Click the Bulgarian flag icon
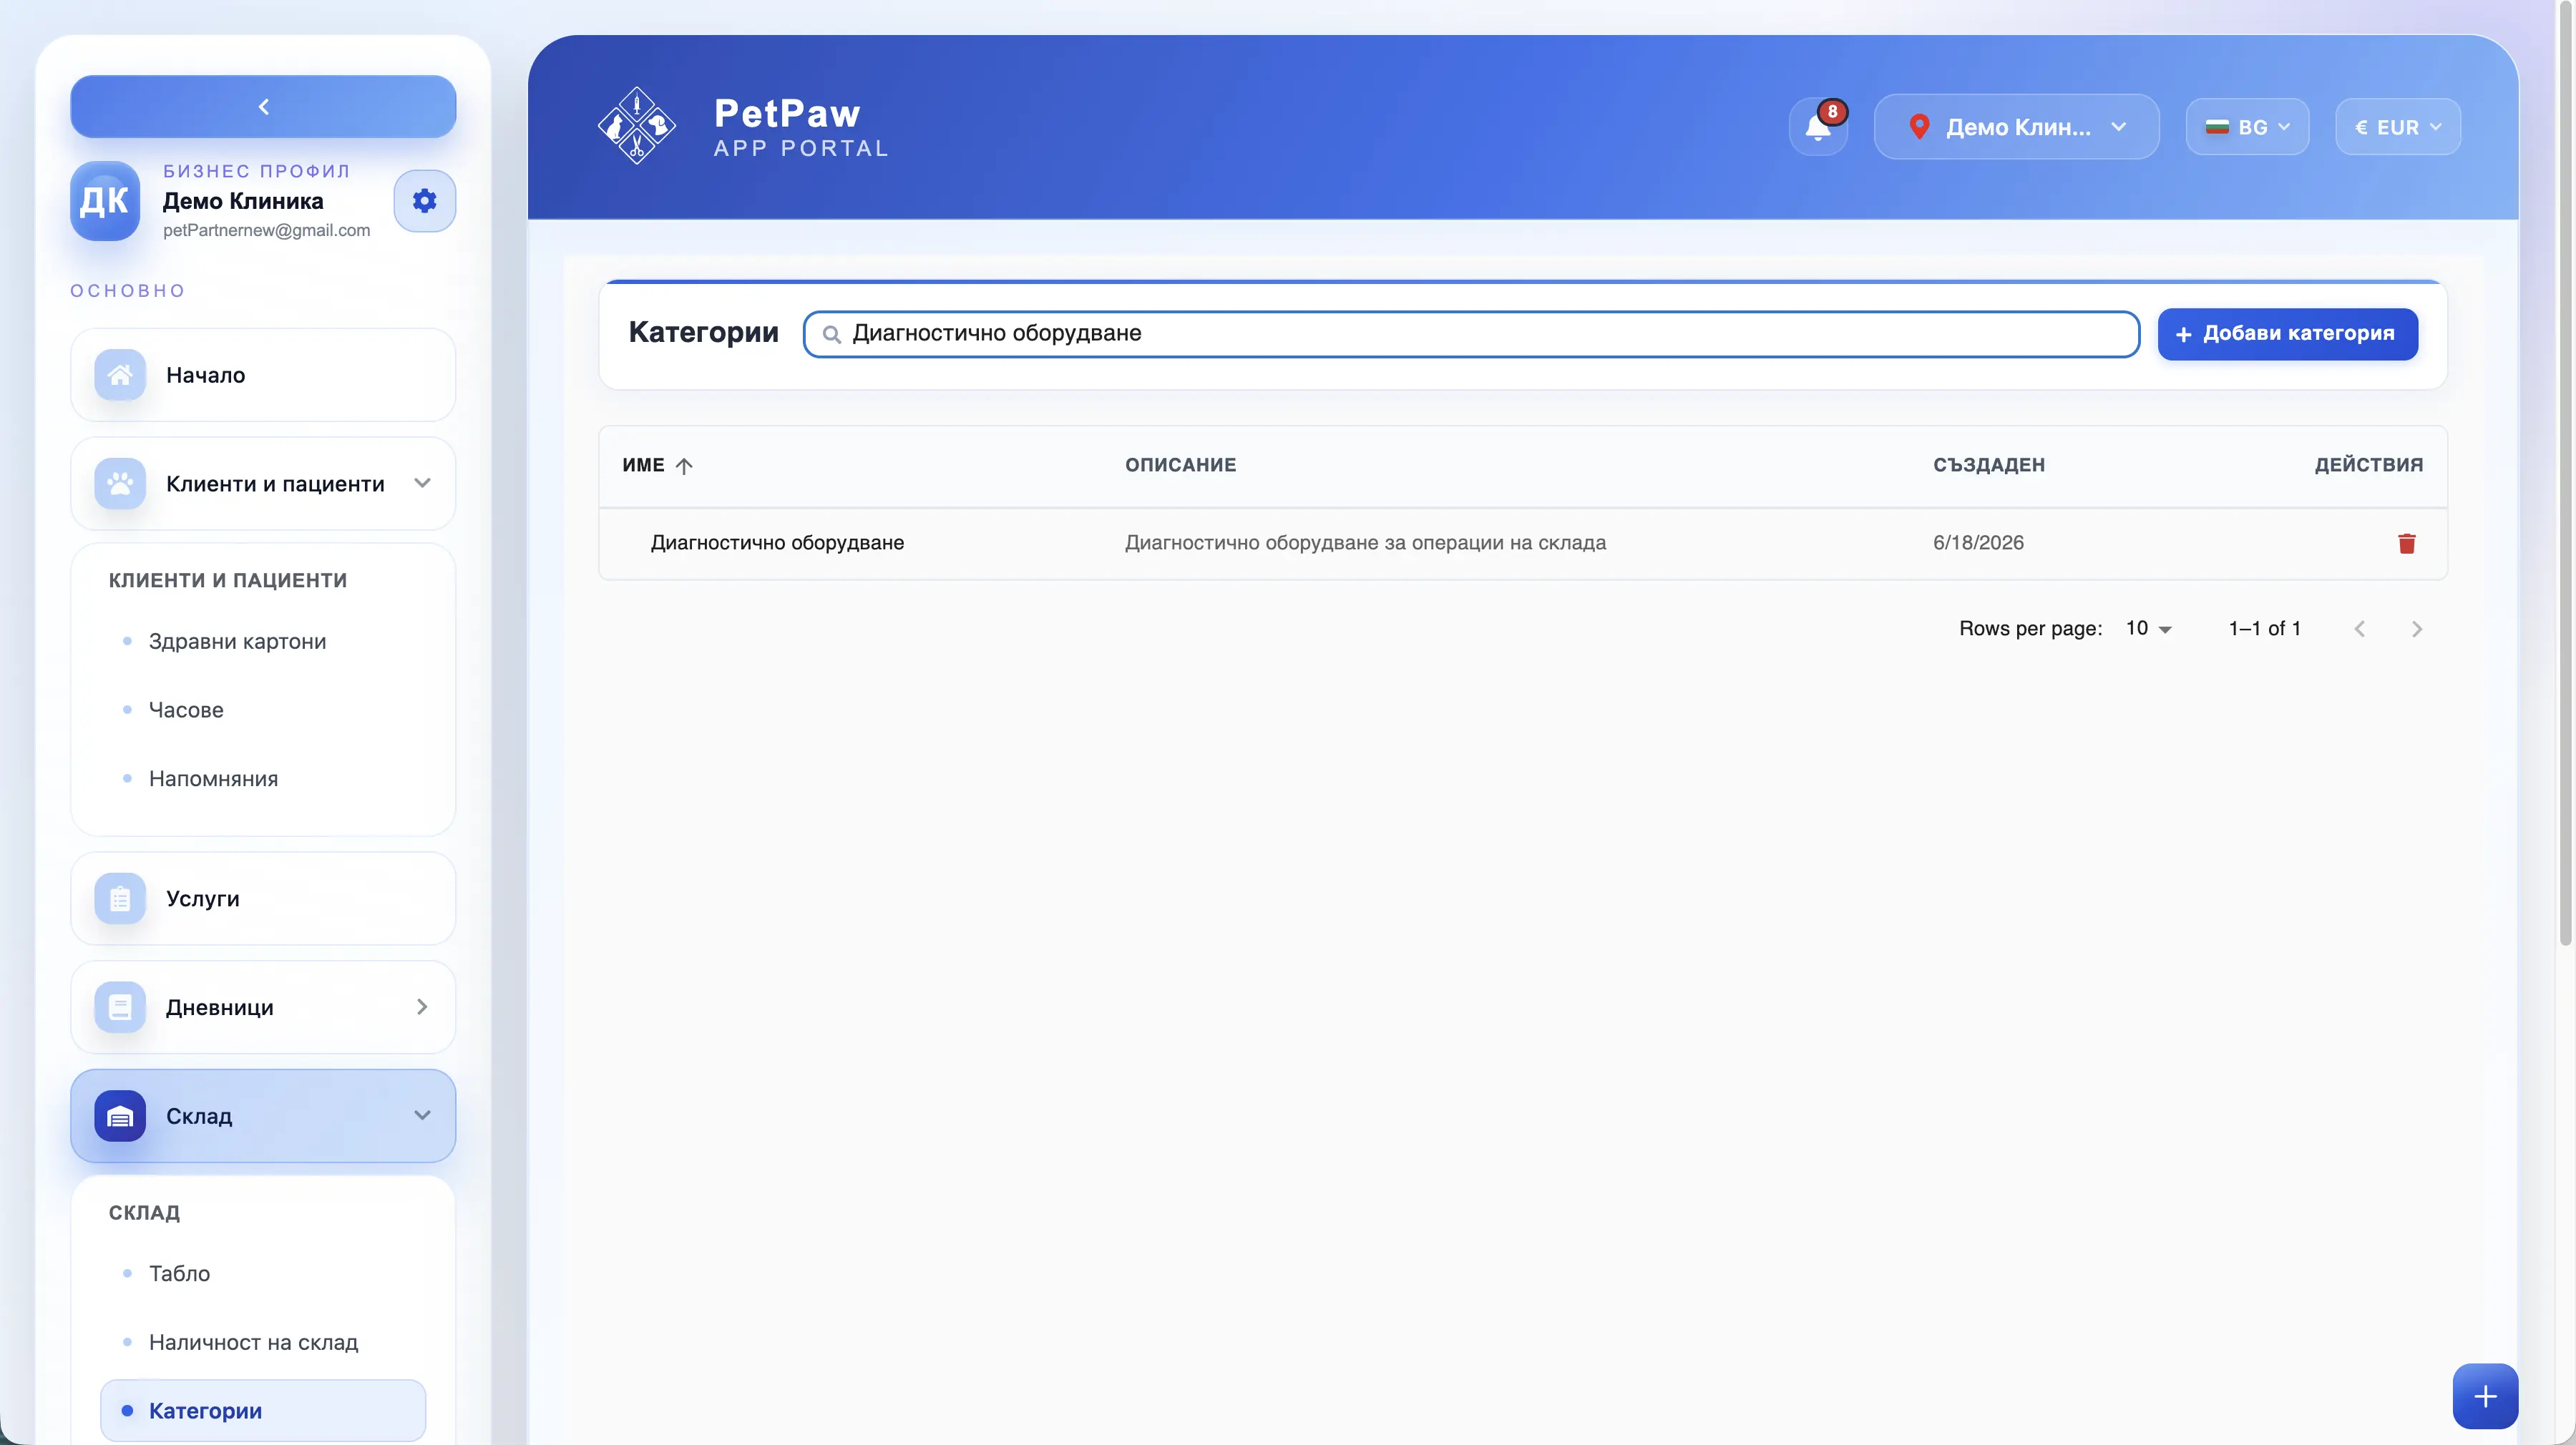The height and width of the screenshot is (1445, 2576). (2217, 127)
